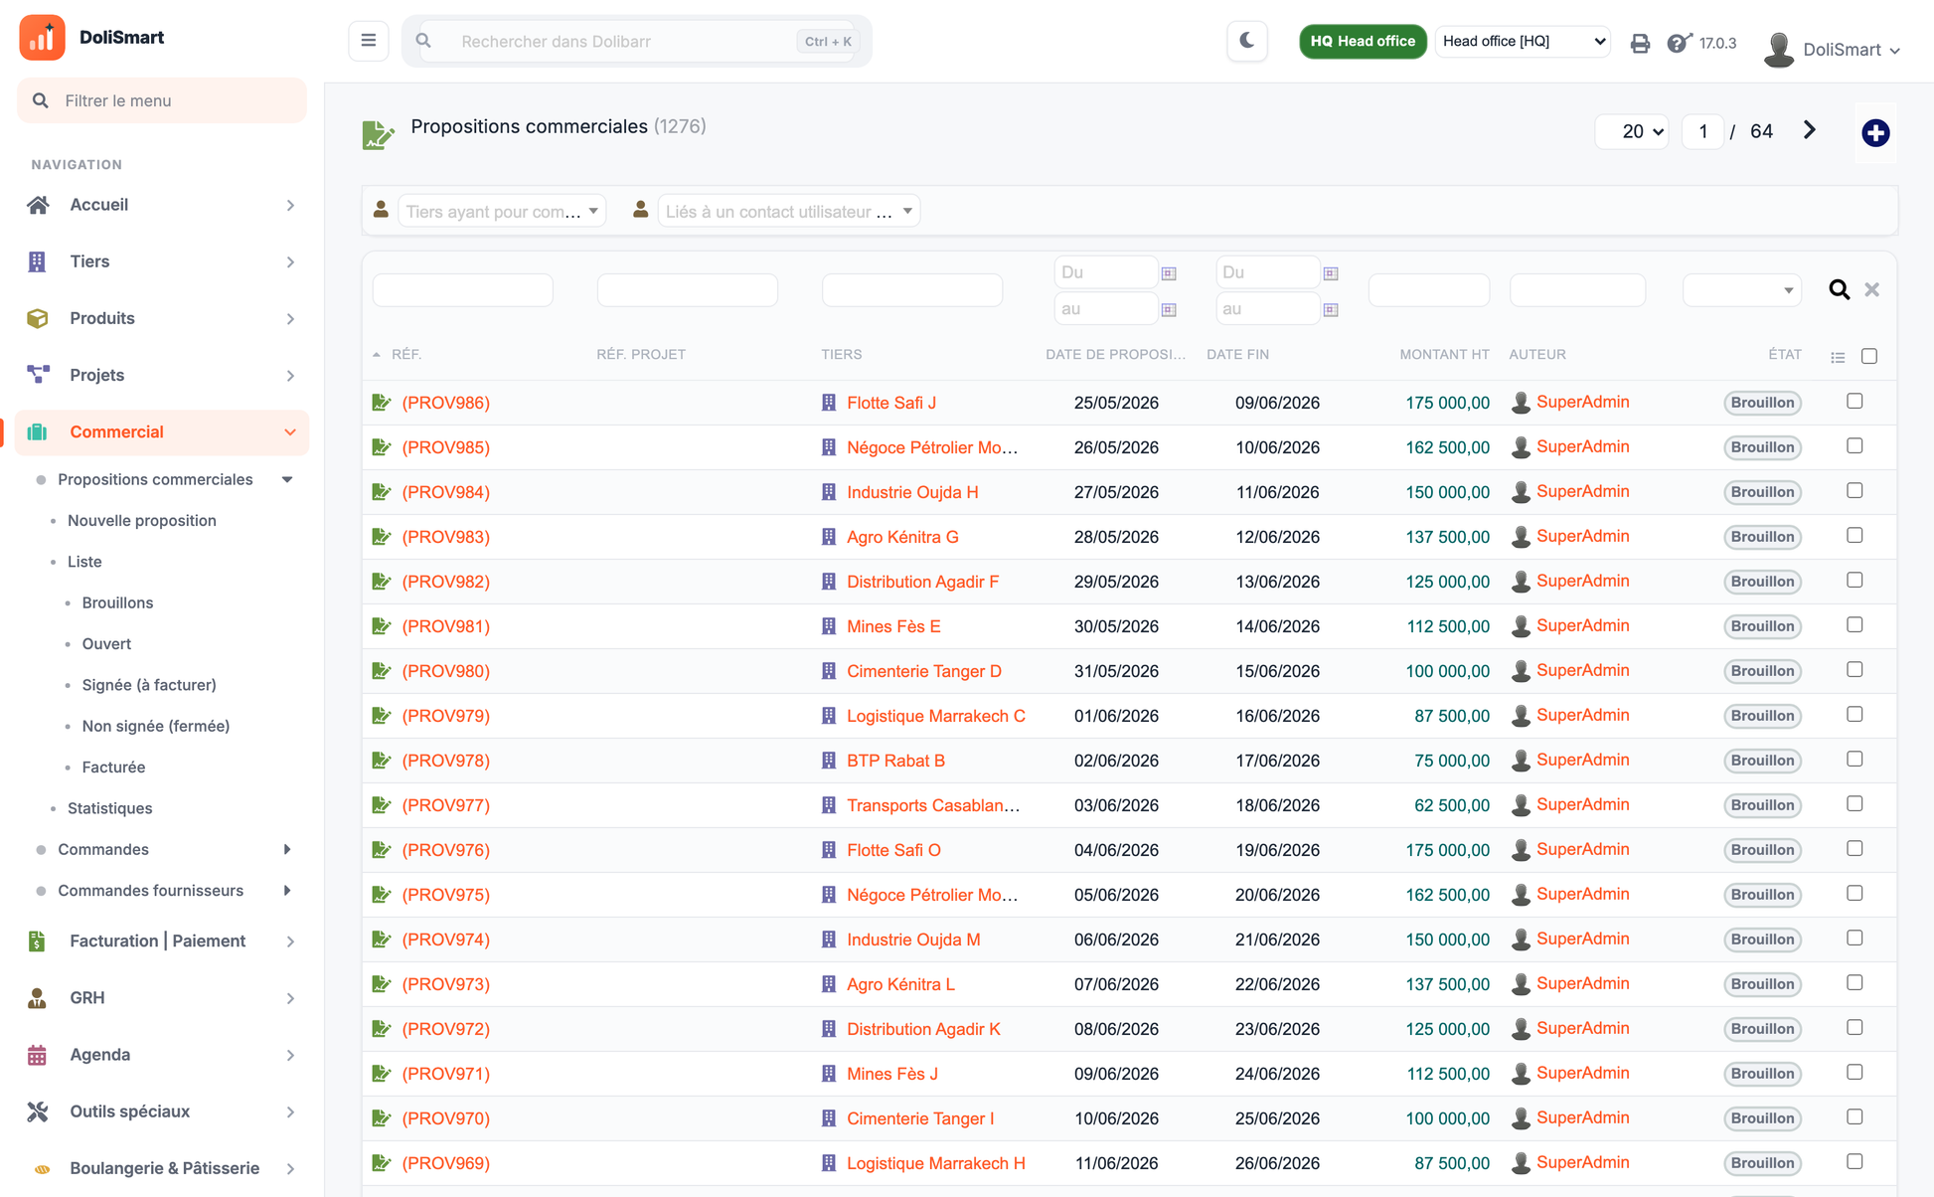Image resolution: width=1934 pixels, height=1197 pixels.
Task: Open the DoliSmart user menu
Action: pyautogui.click(x=1832, y=49)
